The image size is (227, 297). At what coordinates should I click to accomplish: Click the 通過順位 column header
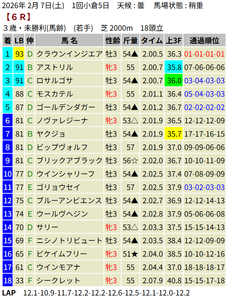click(204, 41)
